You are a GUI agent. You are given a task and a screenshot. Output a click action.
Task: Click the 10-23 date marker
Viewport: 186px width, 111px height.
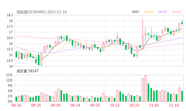tap(134, 105)
